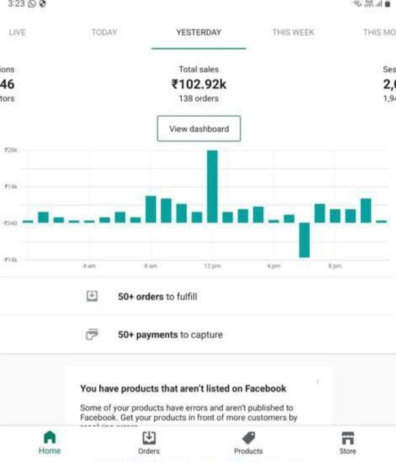The height and width of the screenshot is (462, 396).
Task: Open '50+ payments to capture'
Action: pyautogui.click(x=198, y=334)
